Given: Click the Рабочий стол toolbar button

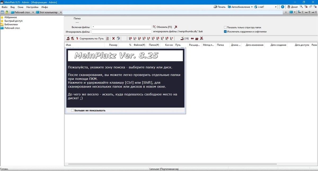Looking at the screenshot, I should (21, 12).
